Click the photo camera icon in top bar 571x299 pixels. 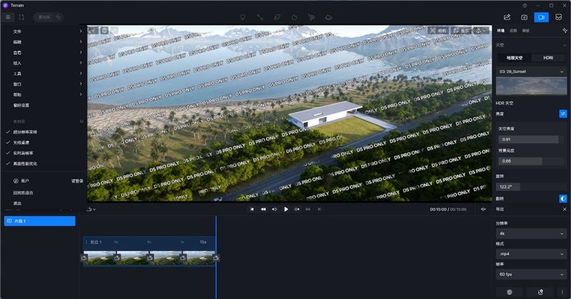[x=524, y=16]
